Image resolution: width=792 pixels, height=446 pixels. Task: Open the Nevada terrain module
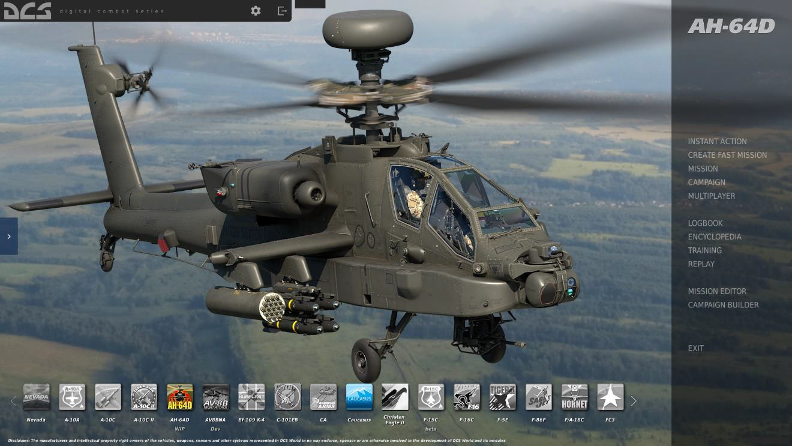point(37,397)
